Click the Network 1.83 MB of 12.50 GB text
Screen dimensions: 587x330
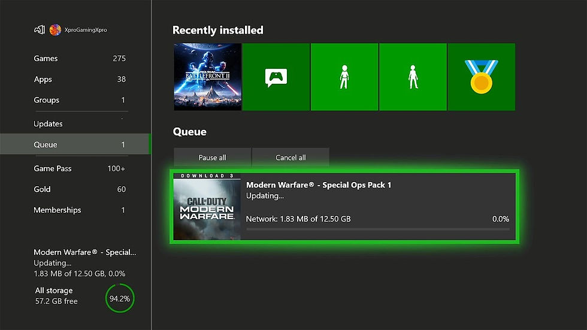point(298,219)
